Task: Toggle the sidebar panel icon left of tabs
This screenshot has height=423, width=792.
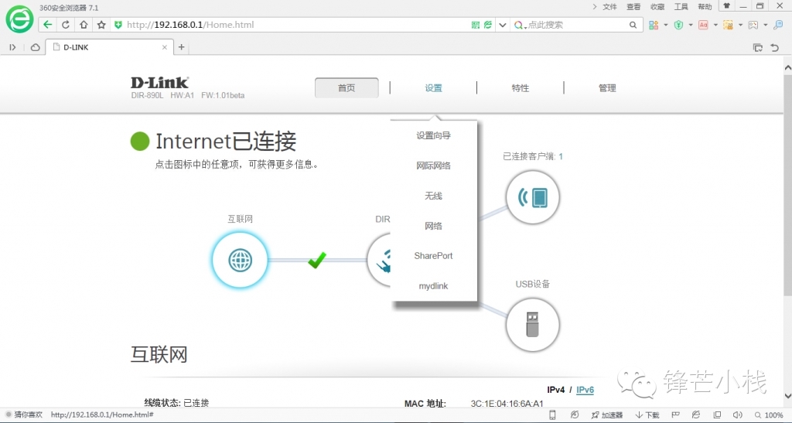Action: [12, 47]
